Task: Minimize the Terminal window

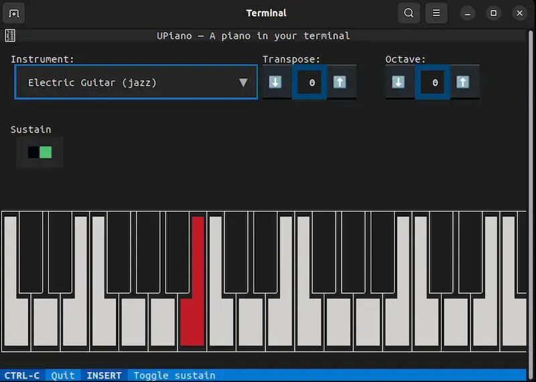Action: (x=467, y=13)
